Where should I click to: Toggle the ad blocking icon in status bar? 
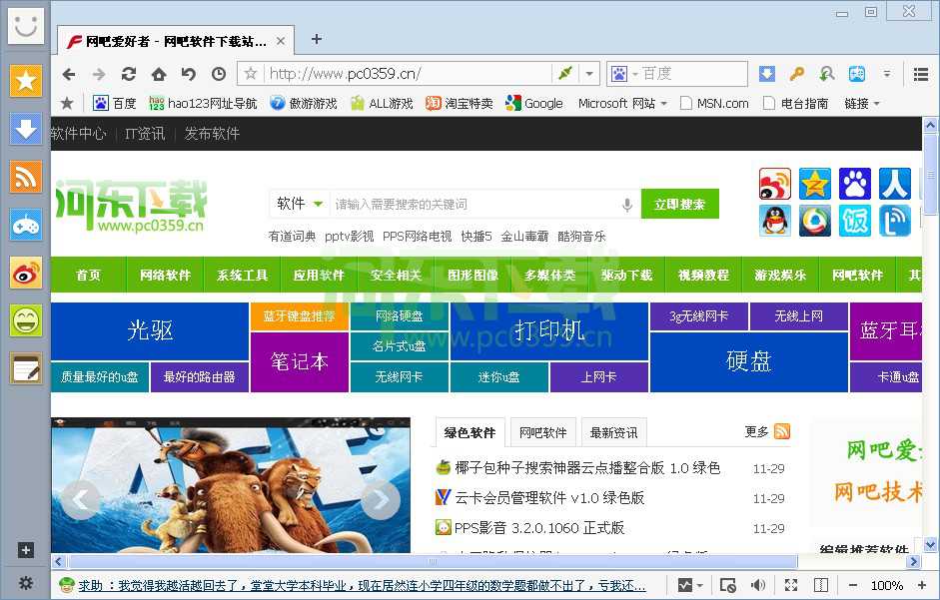(728, 585)
